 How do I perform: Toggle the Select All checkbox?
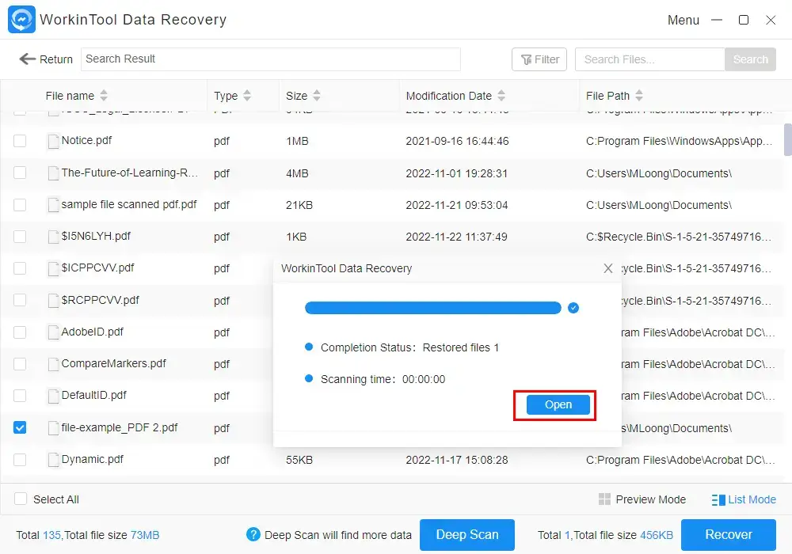tap(21, 499)
